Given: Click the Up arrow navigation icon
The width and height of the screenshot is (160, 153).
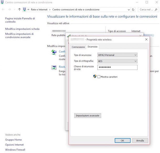Looking at the screenshot, I should pyautogui.click(x=19, y=9).
